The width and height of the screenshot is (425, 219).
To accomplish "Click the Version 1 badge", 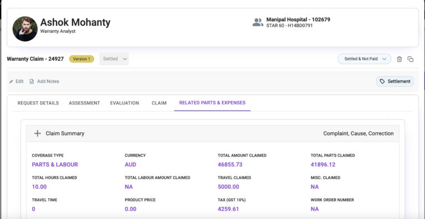I will [81, 59].
